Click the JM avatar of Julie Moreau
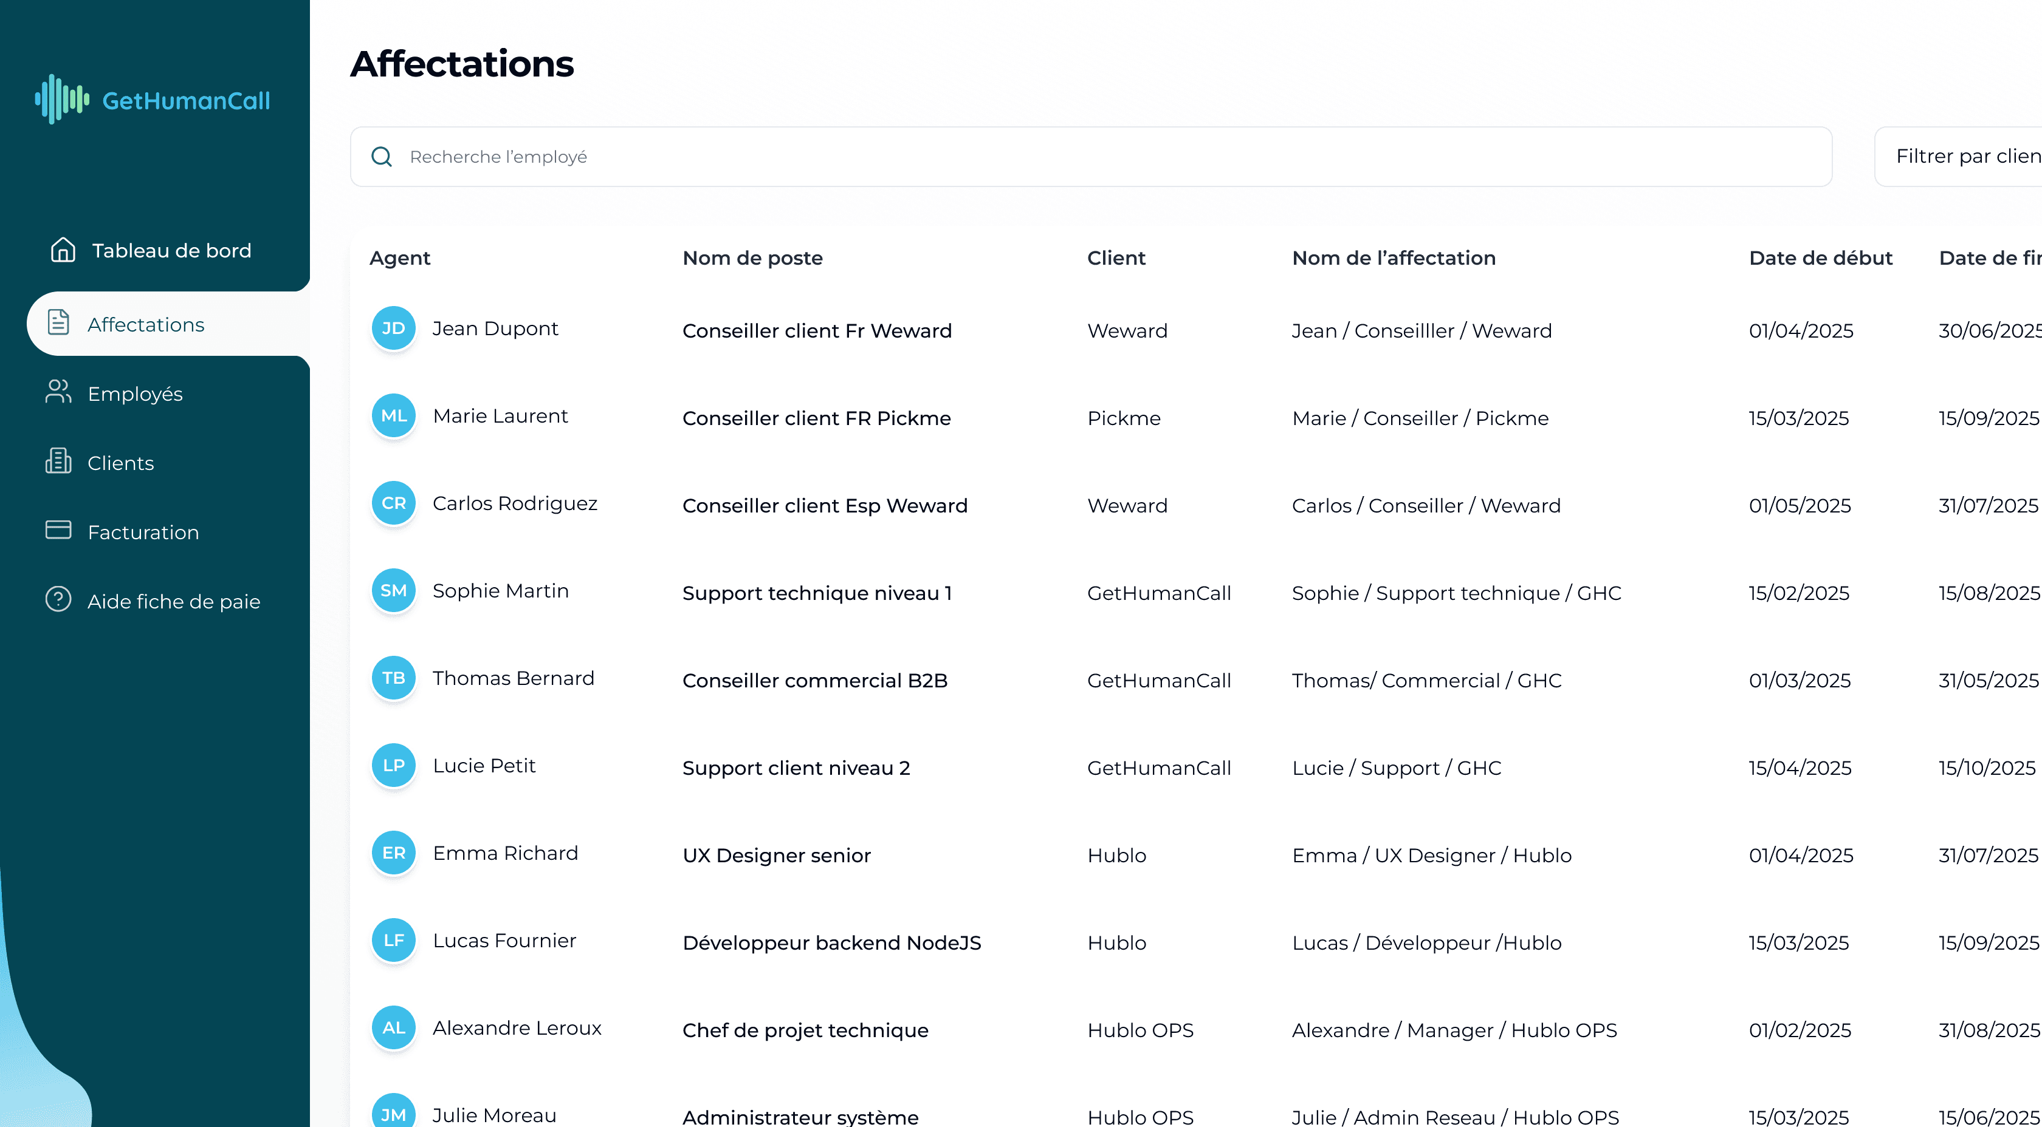The height and width of the screenshot is (1127, 2042). [x=393, y=1111]
